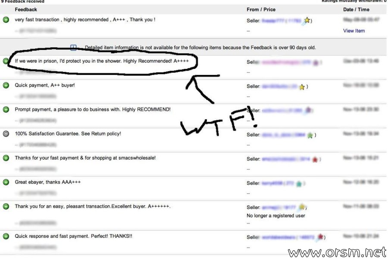Click the grey neutral icon beside '100% Satisfaction Guarantee'
The image size is (388, 259).
pos(6,134)
